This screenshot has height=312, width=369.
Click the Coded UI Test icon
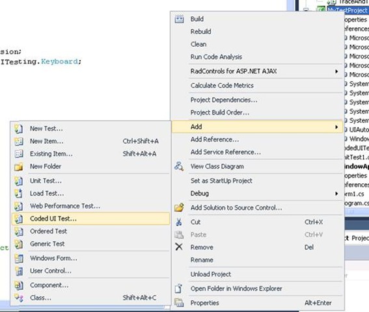(x=19, y=218)
